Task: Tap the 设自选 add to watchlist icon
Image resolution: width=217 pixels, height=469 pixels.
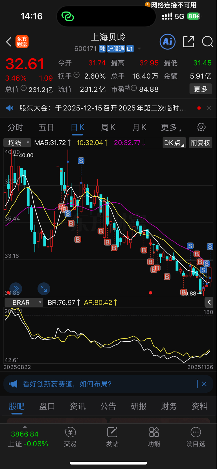Action: tap(196, 432)
